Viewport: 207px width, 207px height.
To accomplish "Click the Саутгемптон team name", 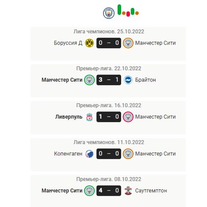I will (151, 191).
